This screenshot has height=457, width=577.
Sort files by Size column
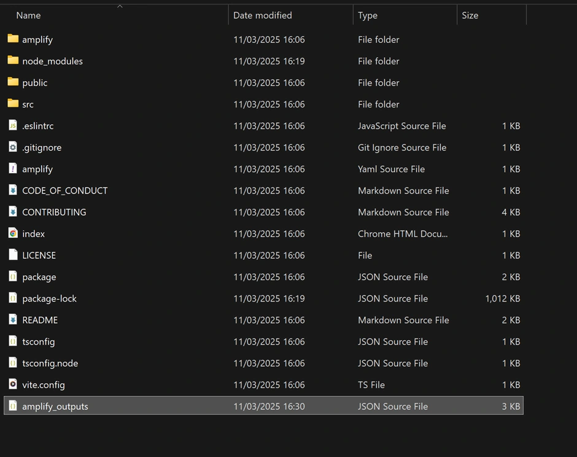click(470, 15)
